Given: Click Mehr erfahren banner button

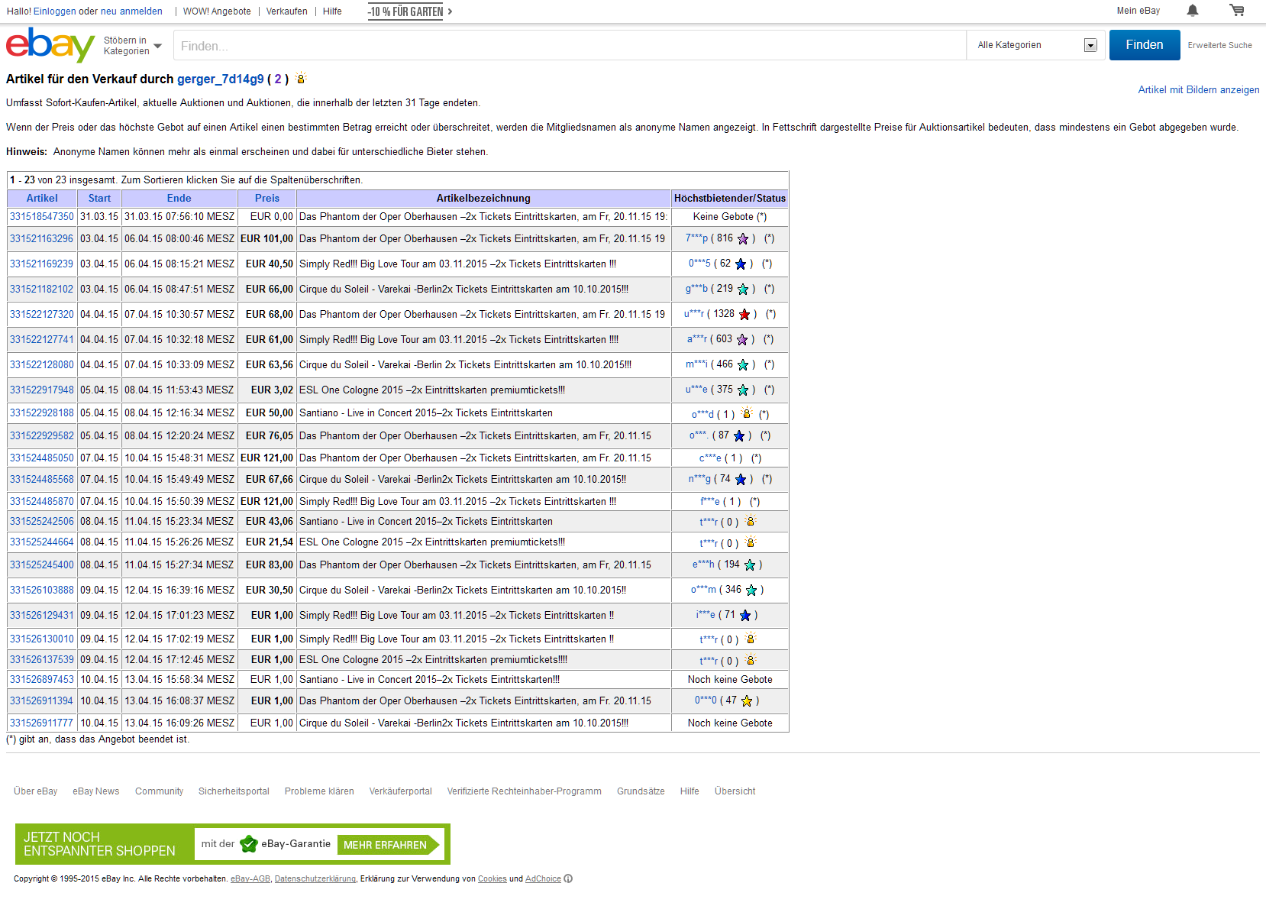Looking at the screenshot, I should (389, 845).
